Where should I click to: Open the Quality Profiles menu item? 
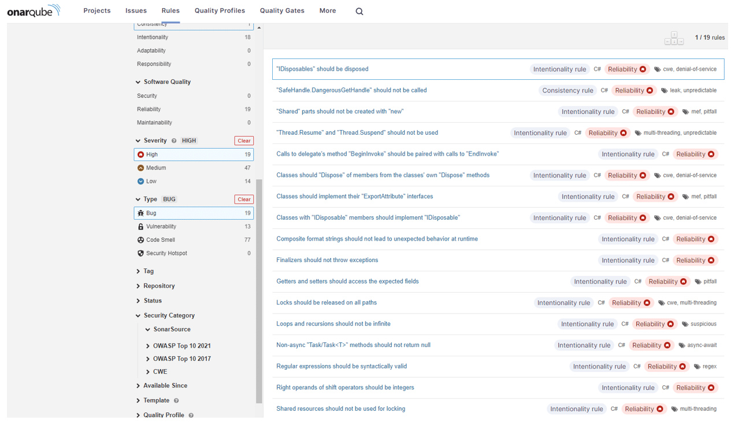tap(220, 10)
